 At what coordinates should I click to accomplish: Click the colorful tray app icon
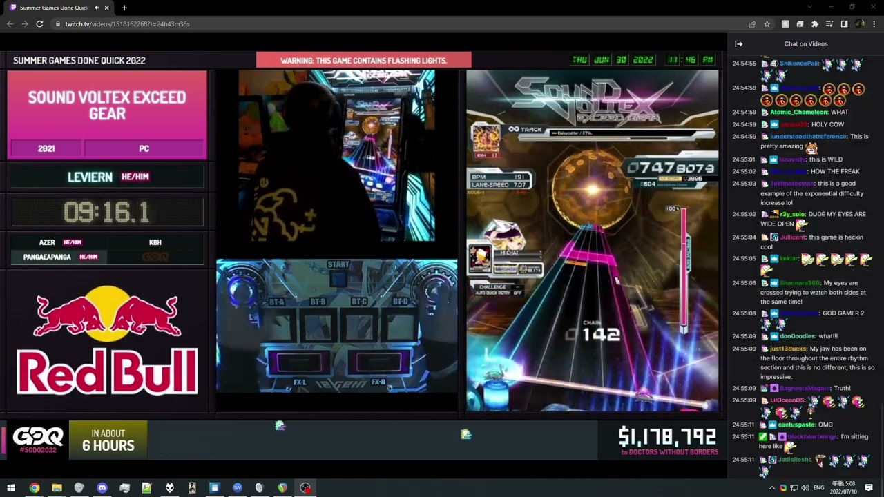(x=783, y=488)
